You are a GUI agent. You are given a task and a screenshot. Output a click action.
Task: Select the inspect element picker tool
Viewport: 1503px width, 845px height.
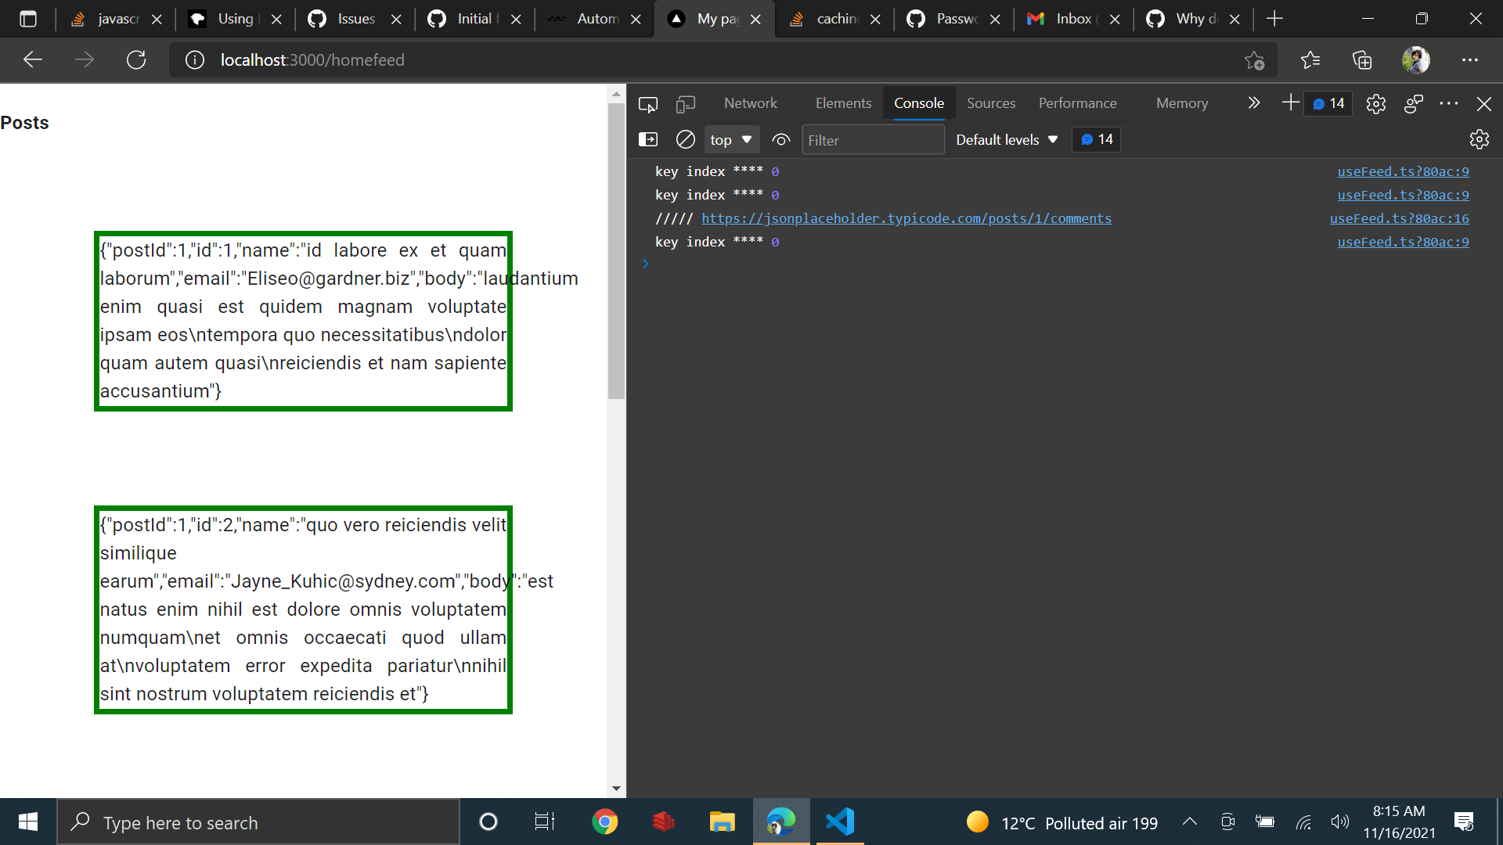click(648, 103)
